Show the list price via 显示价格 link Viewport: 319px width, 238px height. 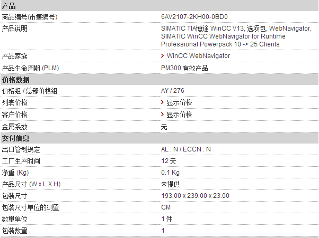(179, 102)
